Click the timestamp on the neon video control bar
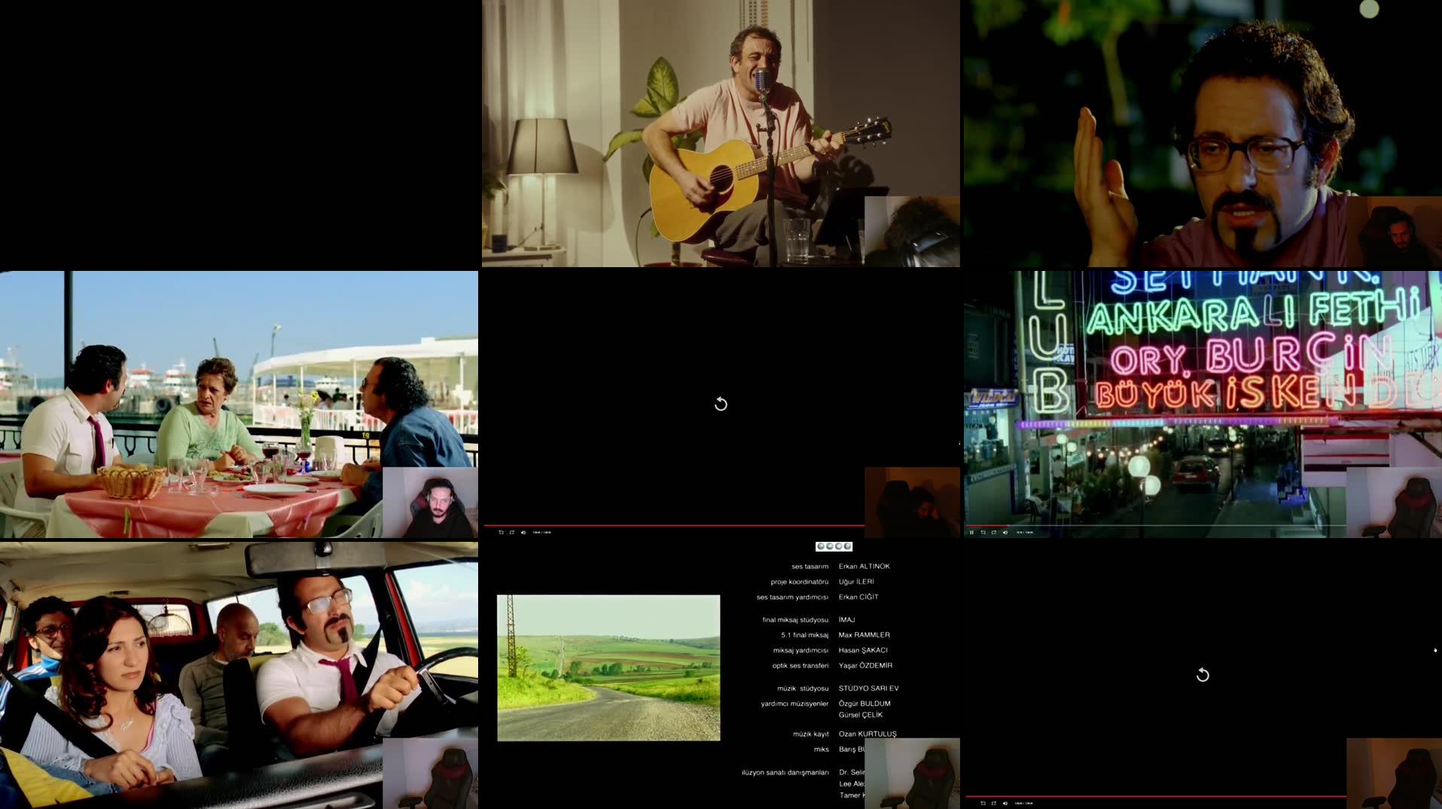Screen dimensions: 1442x809 pos(1024,532)
